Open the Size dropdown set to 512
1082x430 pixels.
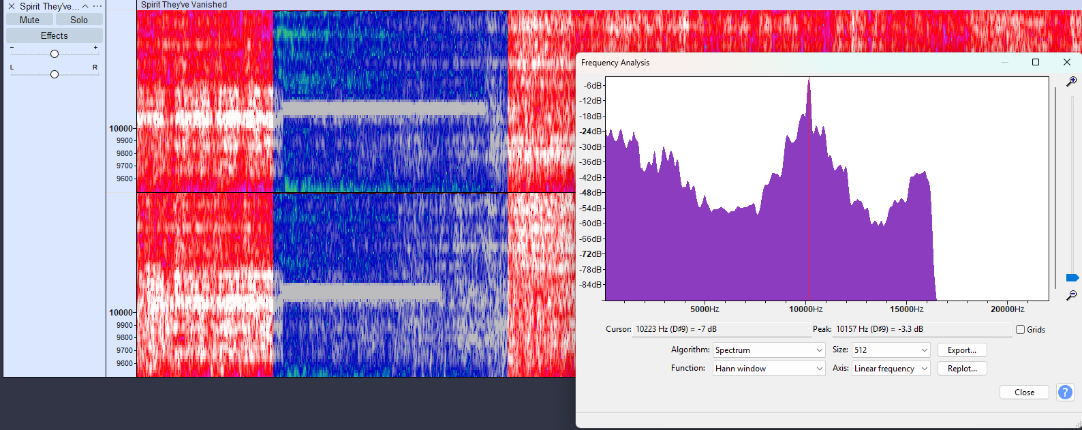pos(891,350)
